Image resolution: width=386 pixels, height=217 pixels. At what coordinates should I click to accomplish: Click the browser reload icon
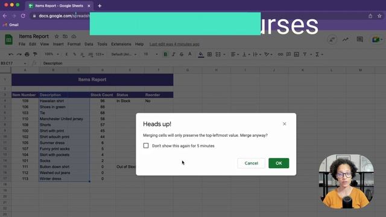click(23, 16)
